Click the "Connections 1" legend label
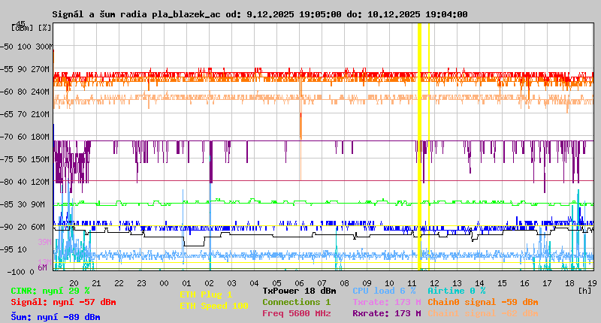The width and height of the screenshot is (601, 323). [297, 302]
